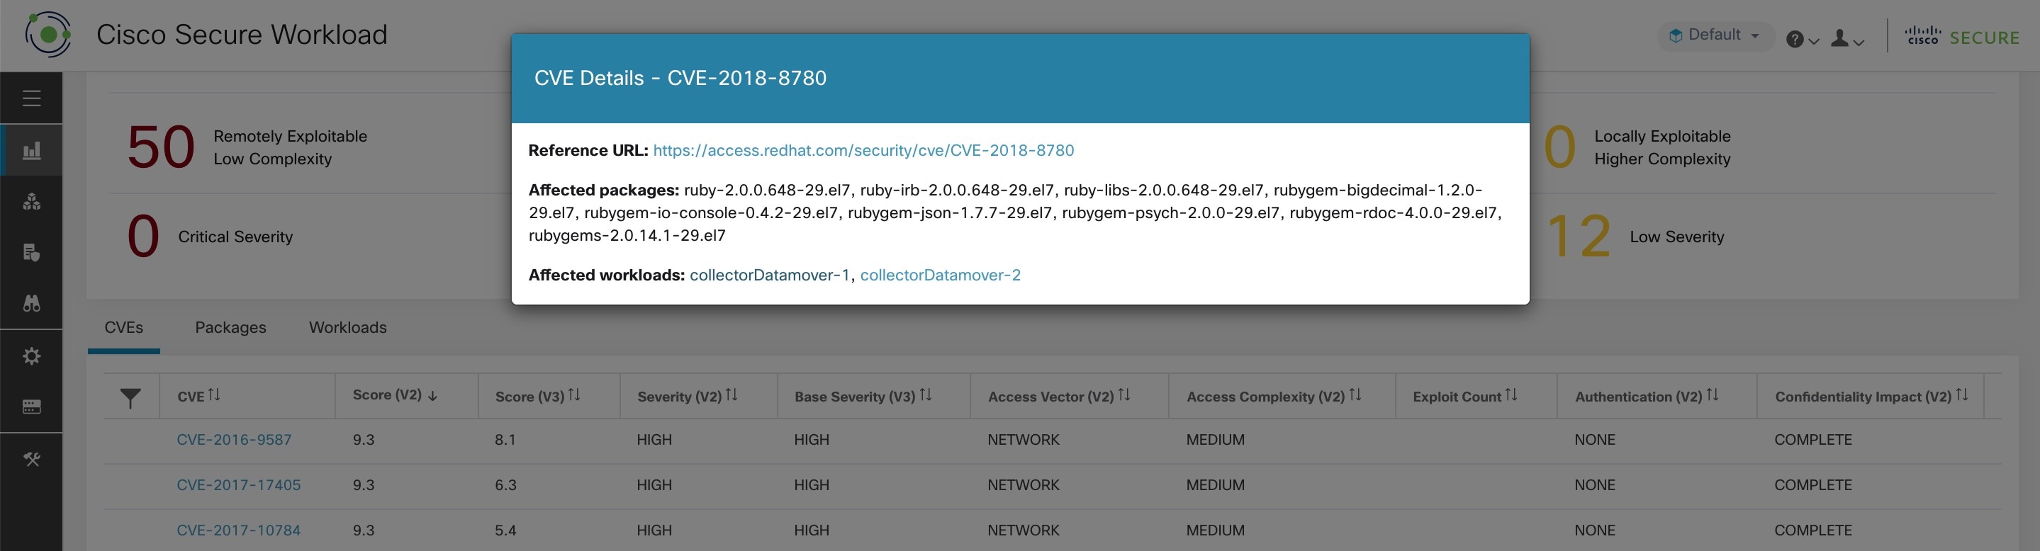Open the organize clusters sidebar icon

coord(32,202)
